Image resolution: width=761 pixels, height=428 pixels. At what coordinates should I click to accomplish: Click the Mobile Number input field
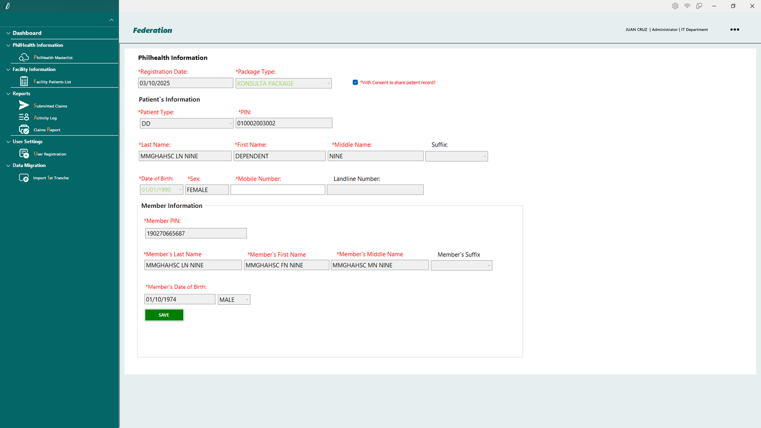click(x=278, y=190)
